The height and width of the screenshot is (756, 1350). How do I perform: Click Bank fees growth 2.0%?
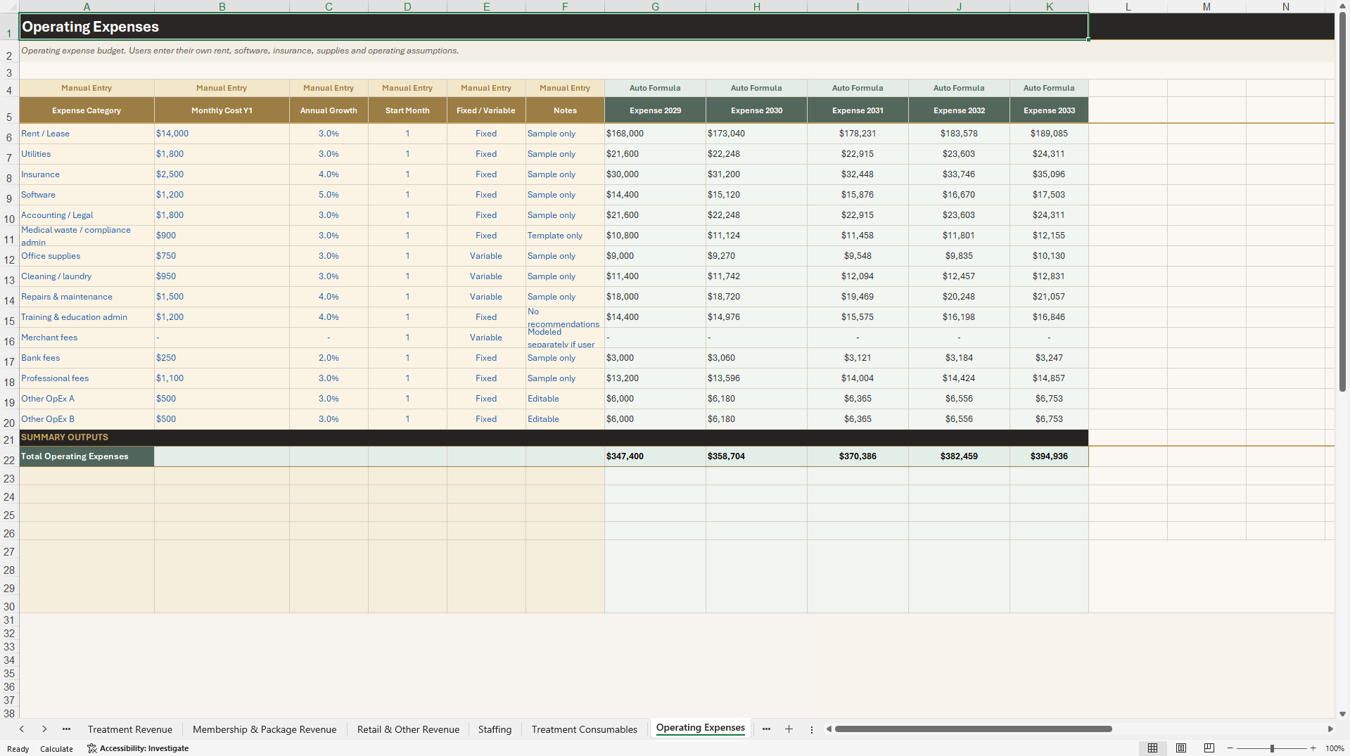(x=329, y=358)
